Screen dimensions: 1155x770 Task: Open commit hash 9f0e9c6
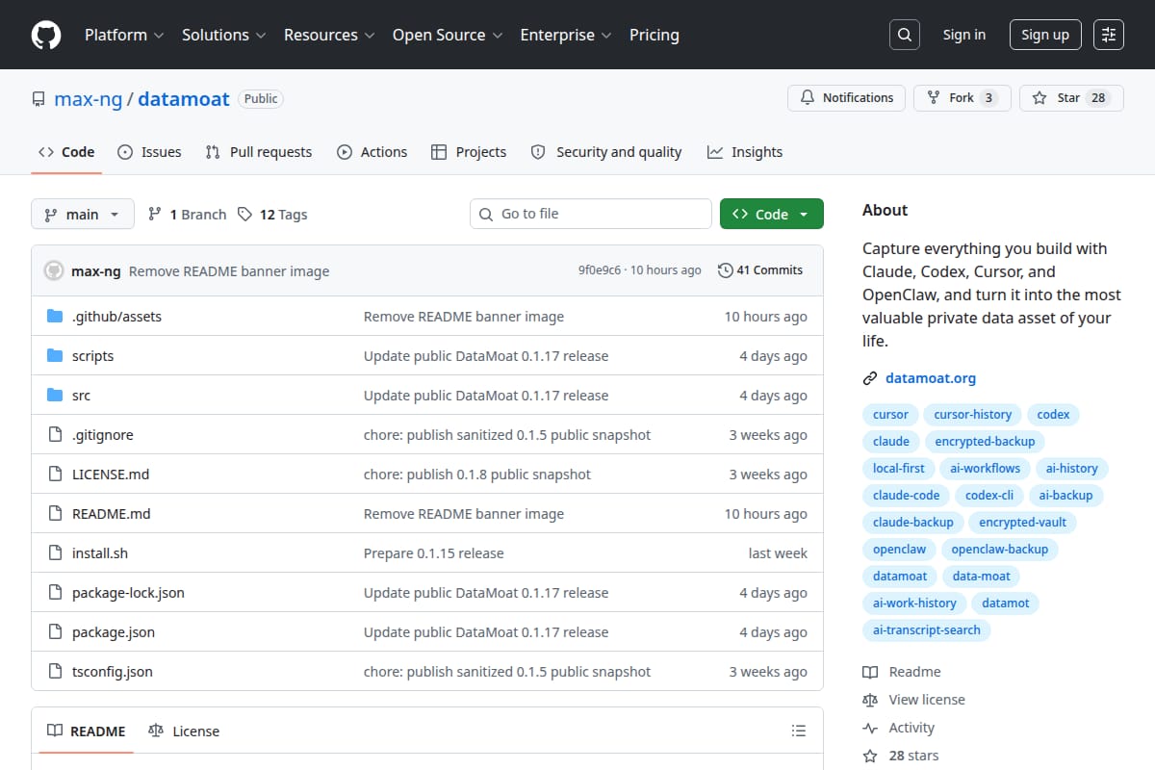(x=600, y=270)
